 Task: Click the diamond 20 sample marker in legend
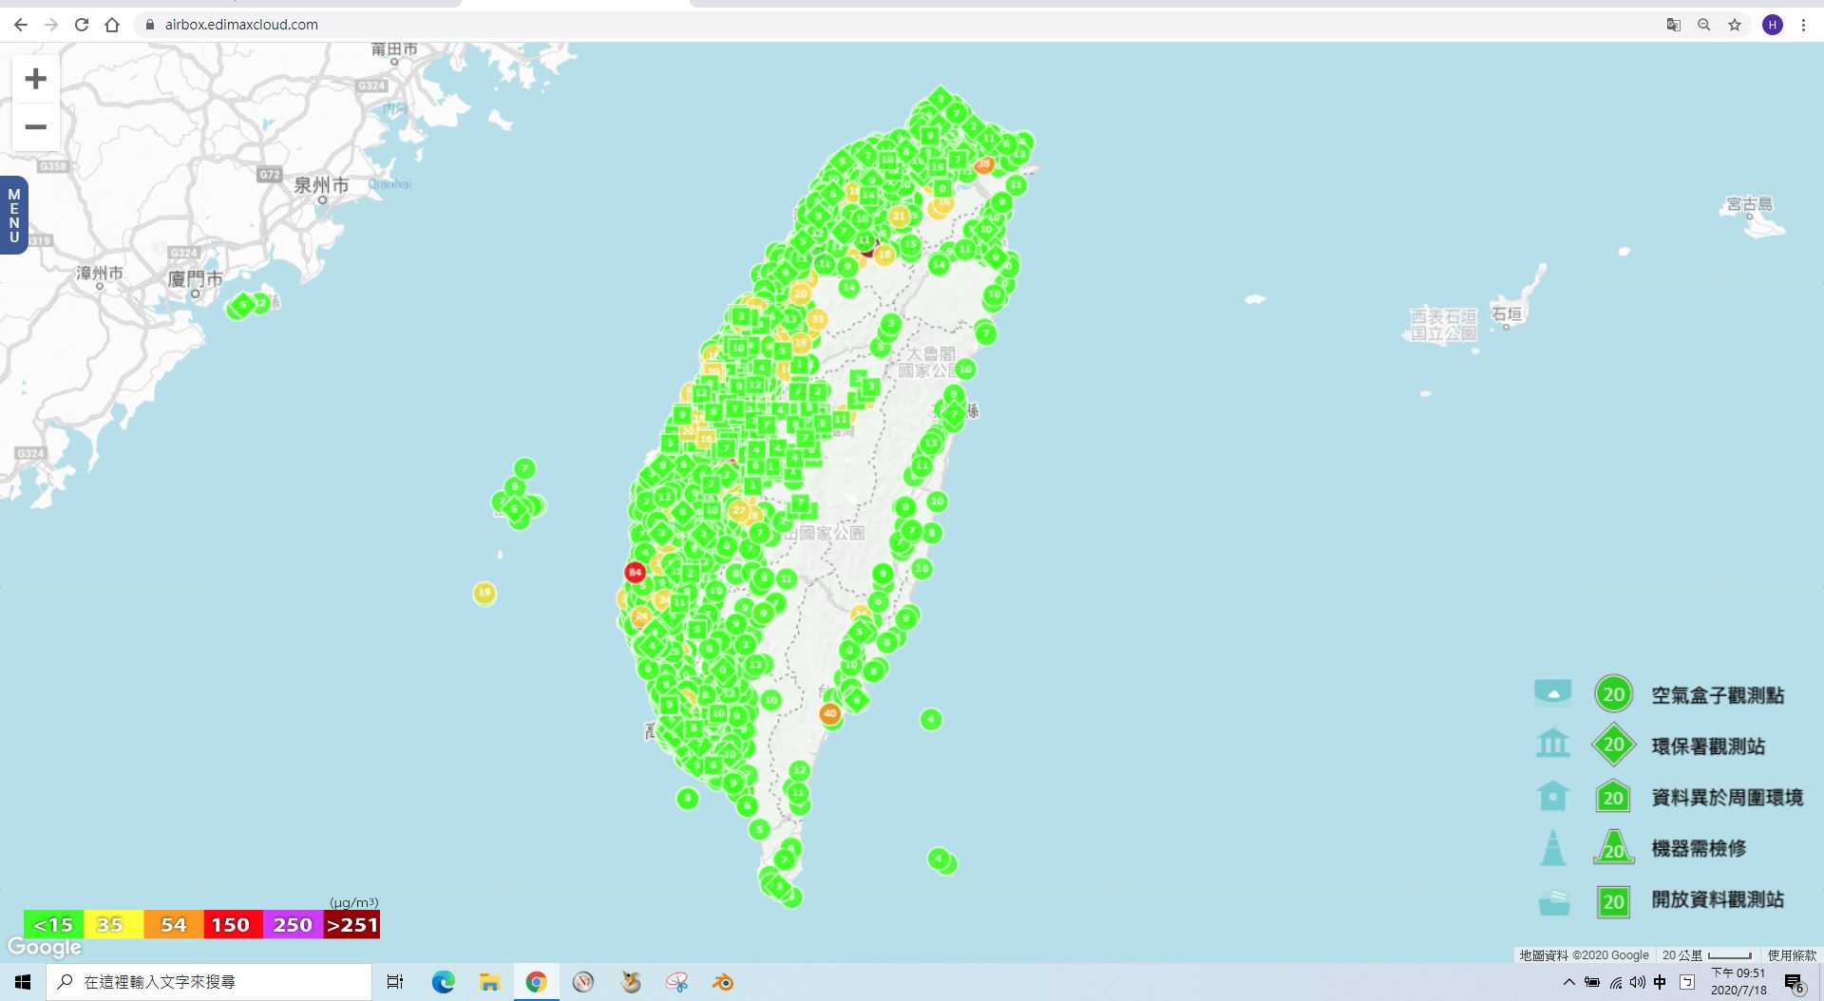pyautogui.click(x=1614, y=746)
